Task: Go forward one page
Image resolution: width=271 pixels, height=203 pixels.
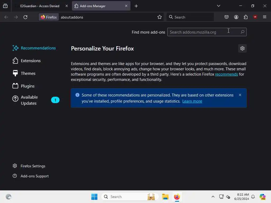Action: click(x=16, y=17)
